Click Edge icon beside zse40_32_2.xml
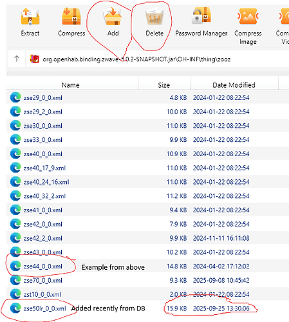Viewport: 289px width, 322px height. 15,196
